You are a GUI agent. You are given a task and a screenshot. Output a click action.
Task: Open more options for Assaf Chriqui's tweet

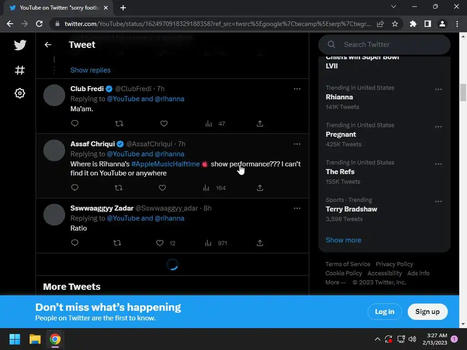click(297, 144)
